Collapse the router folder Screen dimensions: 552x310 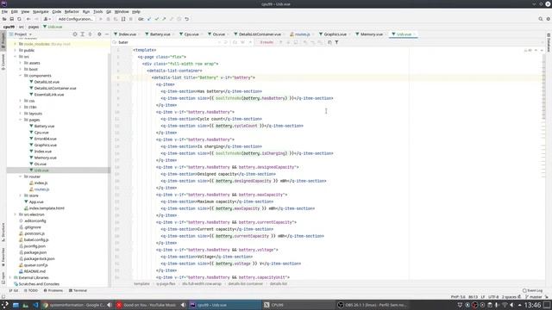click(x=21, y=177)
